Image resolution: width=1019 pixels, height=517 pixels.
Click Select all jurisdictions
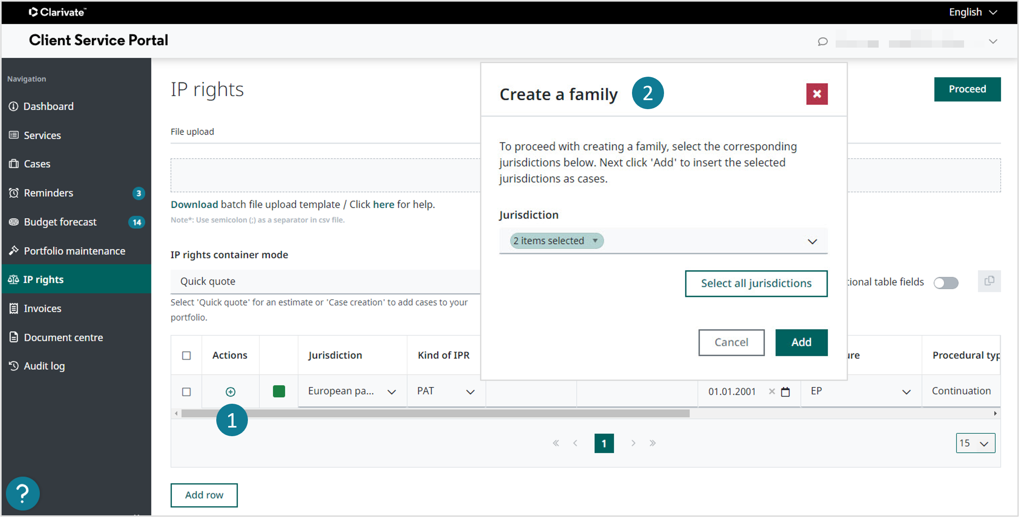pos(756,283)
